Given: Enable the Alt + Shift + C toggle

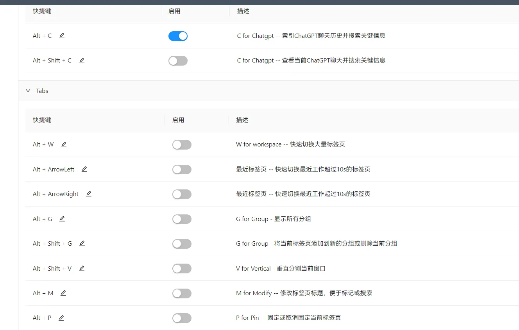Looking at the screenshot, I should click(x=178, y=61).
